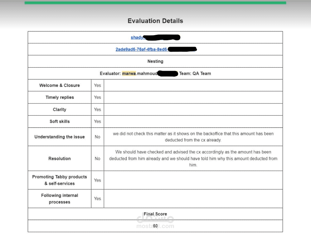The width and height of the screenshot is (311, 234).
Task: Click the Clarity criterion label
Action: 60,110
